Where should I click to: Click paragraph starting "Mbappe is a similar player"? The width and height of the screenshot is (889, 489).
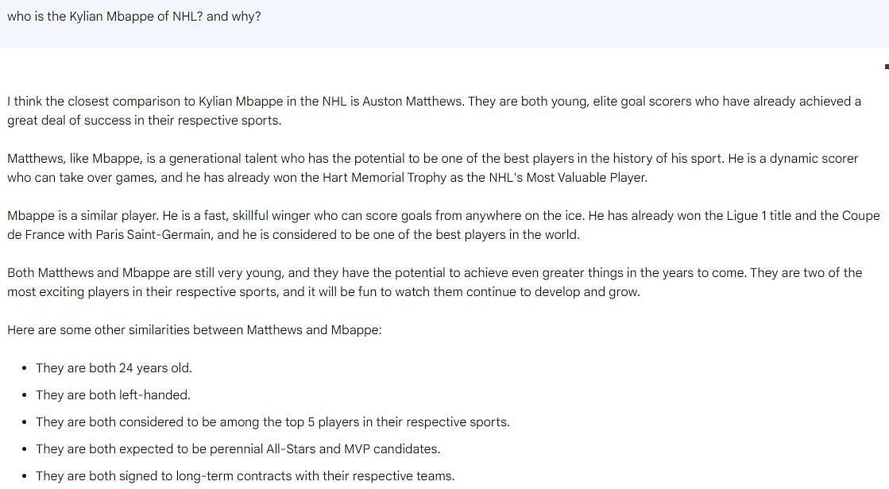click(x=443, y=225)
